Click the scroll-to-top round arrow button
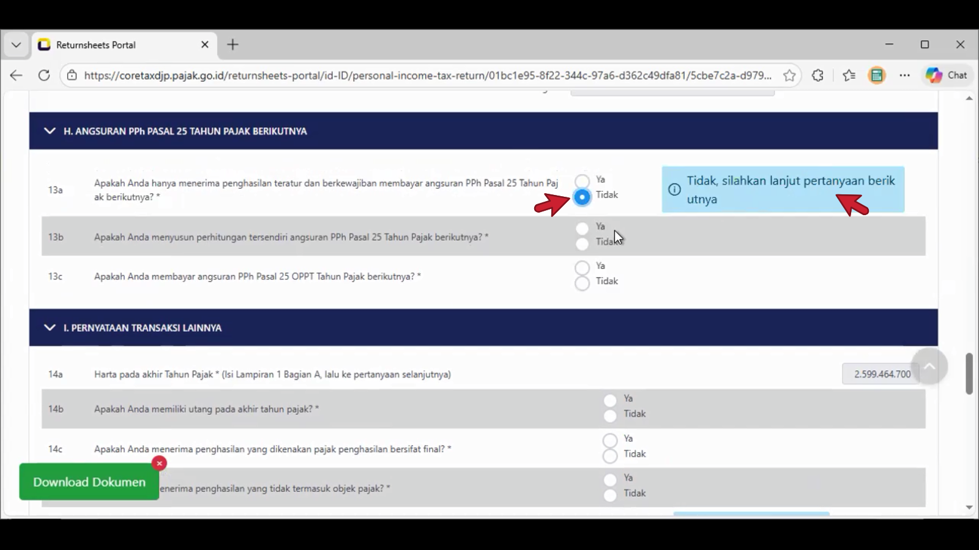 (x=929, y=366)
